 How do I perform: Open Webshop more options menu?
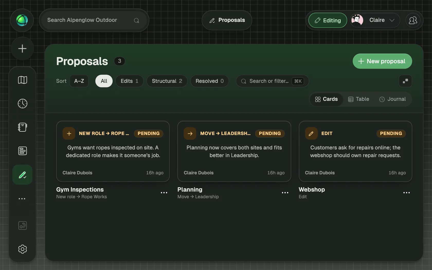pos(407,193)
